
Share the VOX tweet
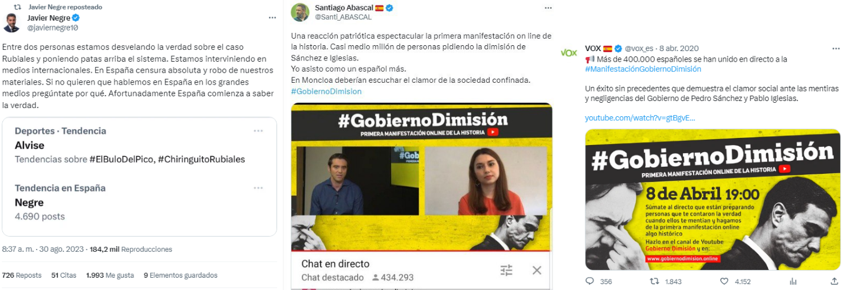click(x=834, y=281)
